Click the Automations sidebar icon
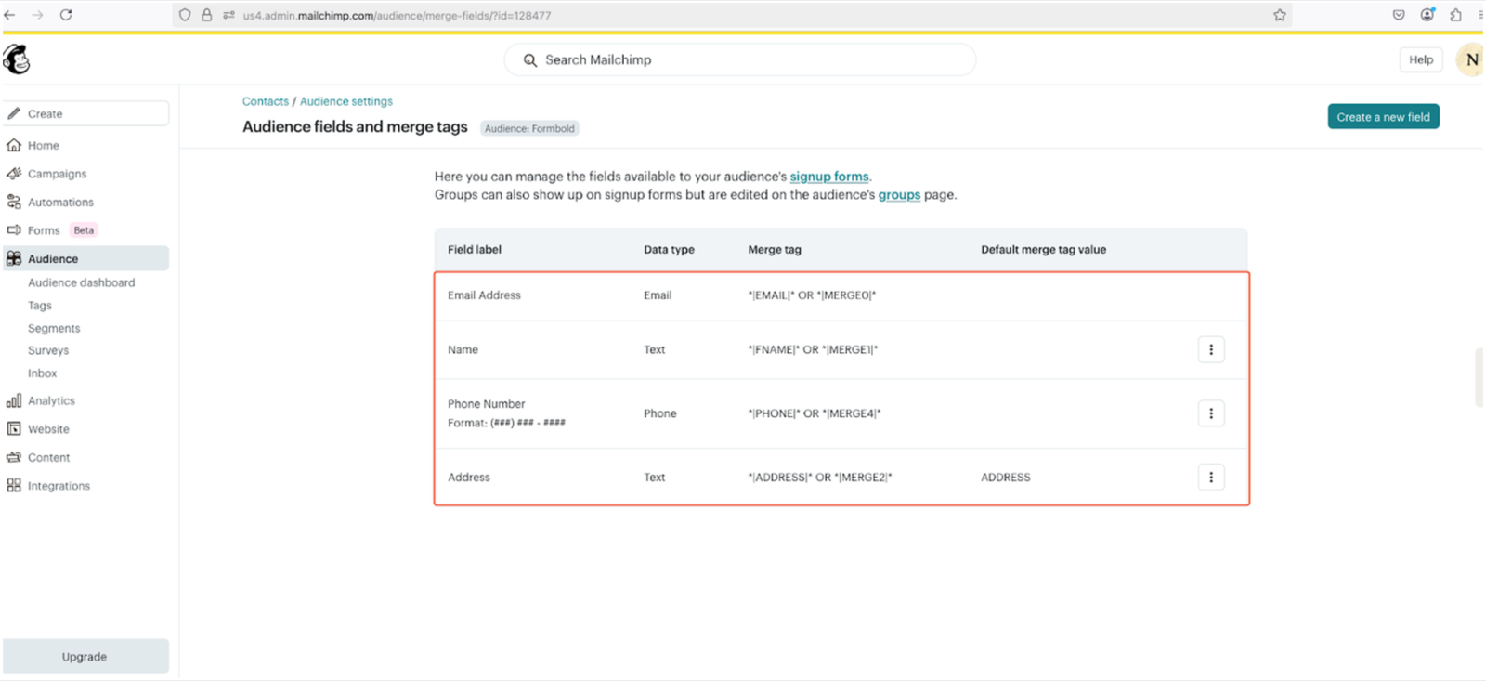Image resolution: width=1486 pixels, height=681 pixels. click(x=14, y=202)
